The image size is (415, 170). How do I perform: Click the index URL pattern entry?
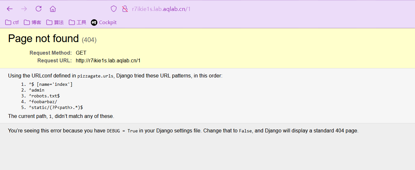tap(51, 84)
